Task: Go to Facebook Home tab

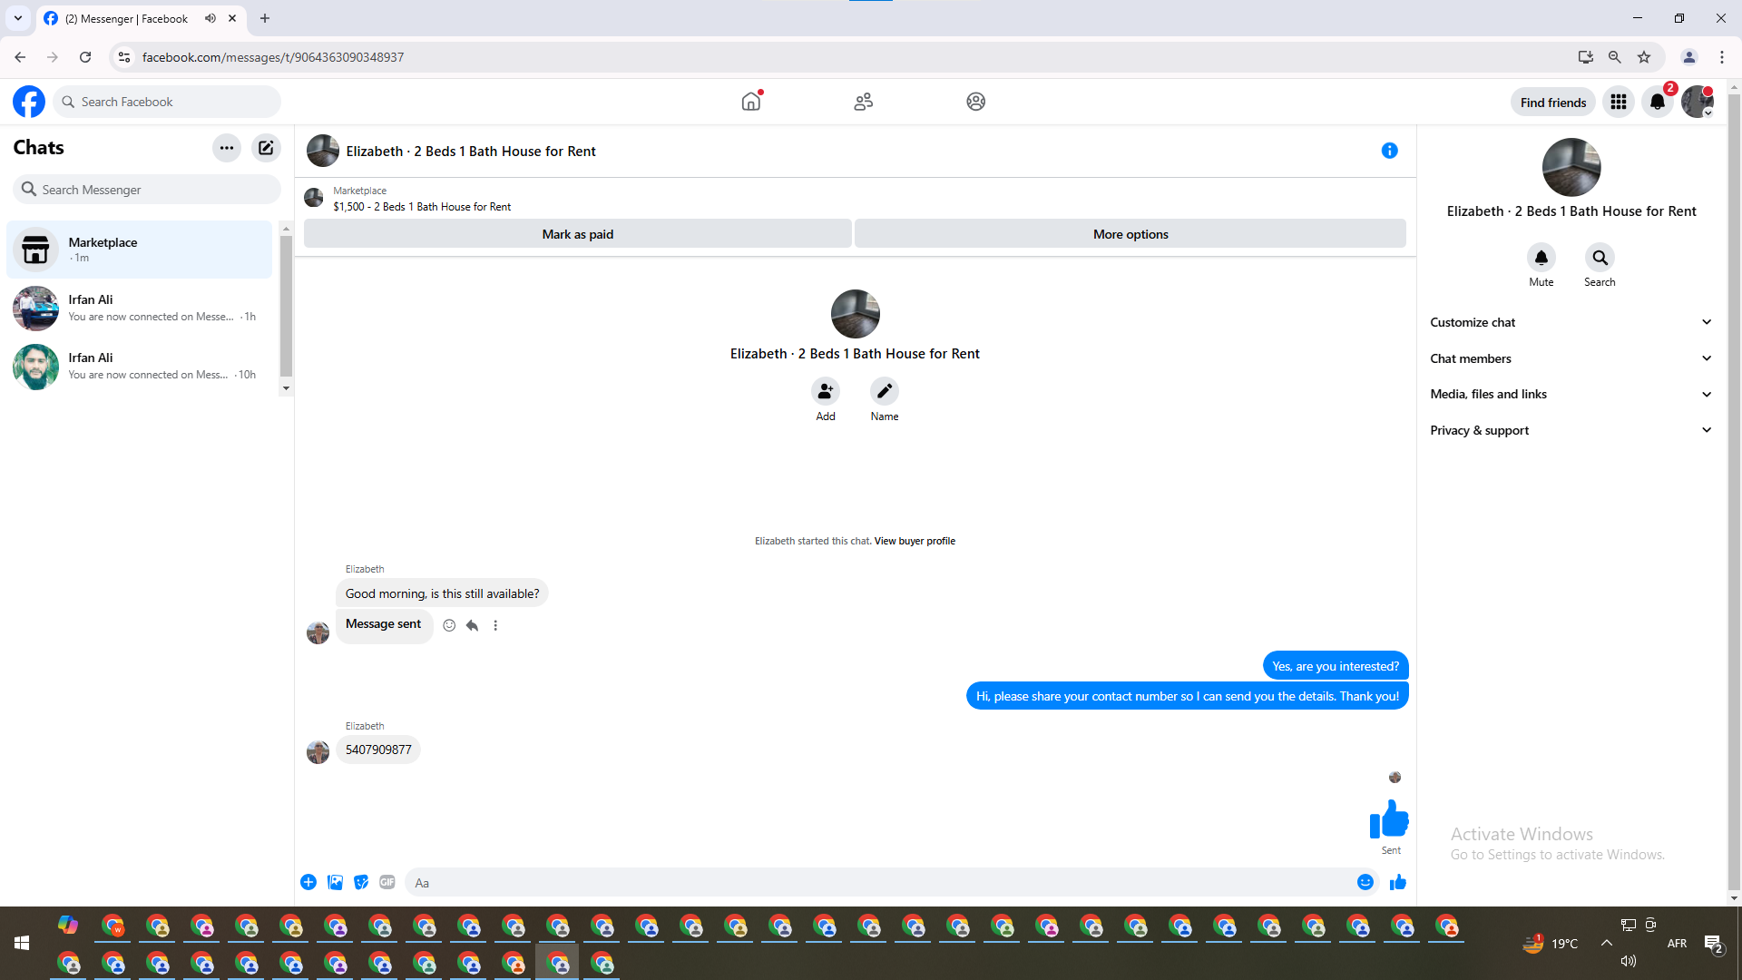Action: (x=751, y=102)
